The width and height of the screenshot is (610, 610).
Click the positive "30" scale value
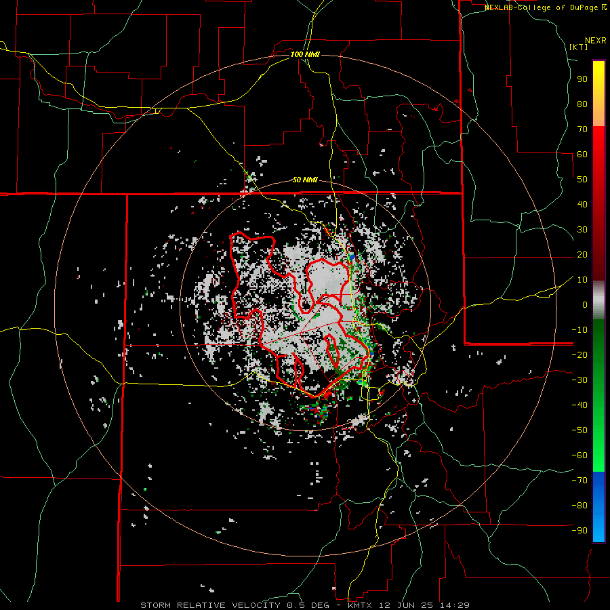pyautogui.click(x=582, y=230)
